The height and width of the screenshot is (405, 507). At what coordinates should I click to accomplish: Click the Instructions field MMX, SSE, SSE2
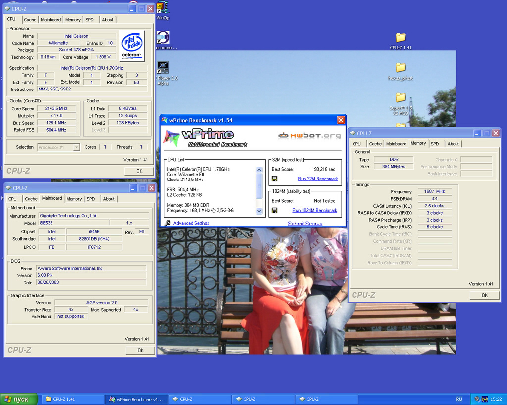(x=92, y=89)
